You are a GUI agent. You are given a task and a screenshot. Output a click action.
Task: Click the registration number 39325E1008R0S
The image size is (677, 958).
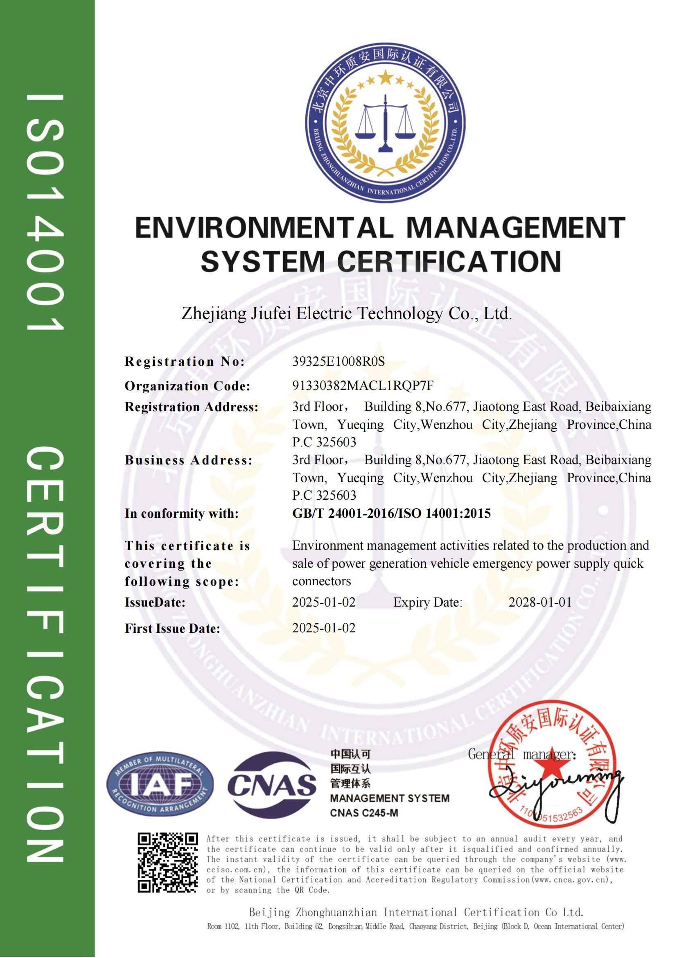pos(338,361)
